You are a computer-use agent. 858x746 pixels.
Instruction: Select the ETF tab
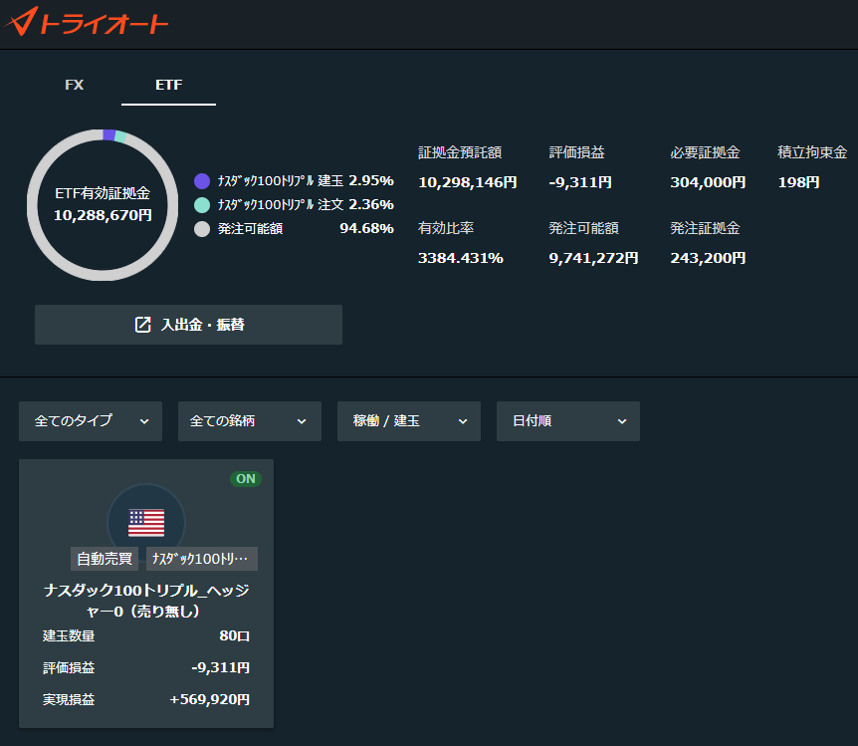[168, 85]
